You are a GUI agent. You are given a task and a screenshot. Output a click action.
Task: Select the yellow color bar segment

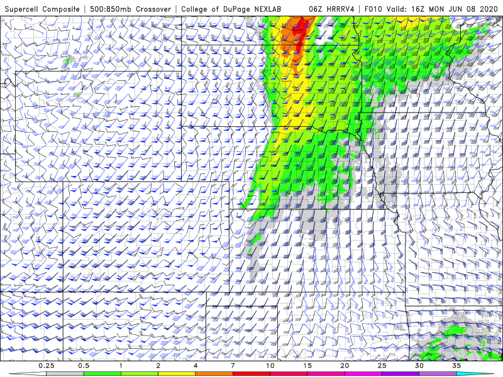coord(177,374)
